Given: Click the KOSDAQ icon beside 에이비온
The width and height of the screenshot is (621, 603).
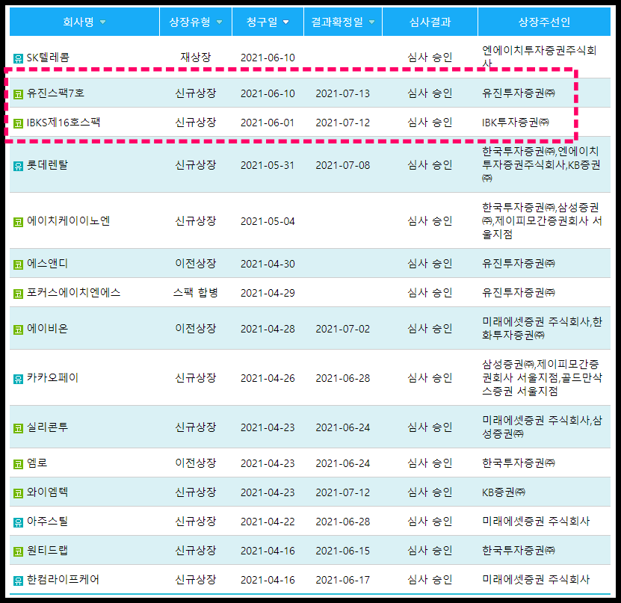Looking at the screenshot, I should tap(18, 330).
